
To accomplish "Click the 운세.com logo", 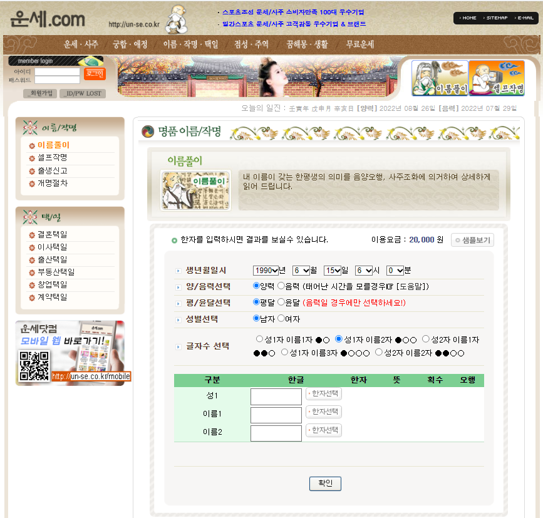I will click(x=48, y=20).
